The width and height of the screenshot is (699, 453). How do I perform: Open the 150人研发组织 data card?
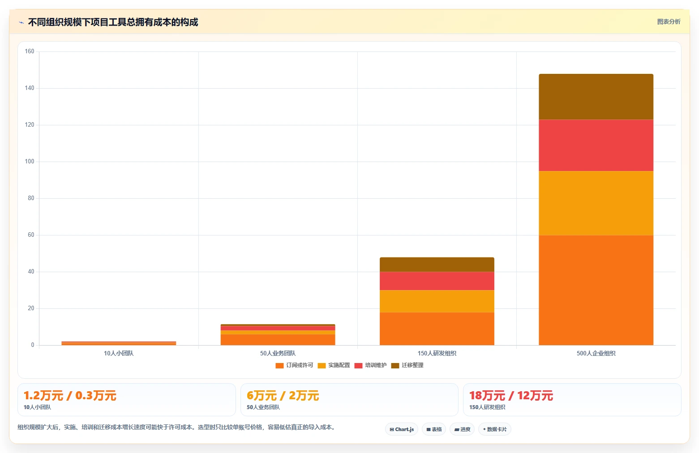572,400
